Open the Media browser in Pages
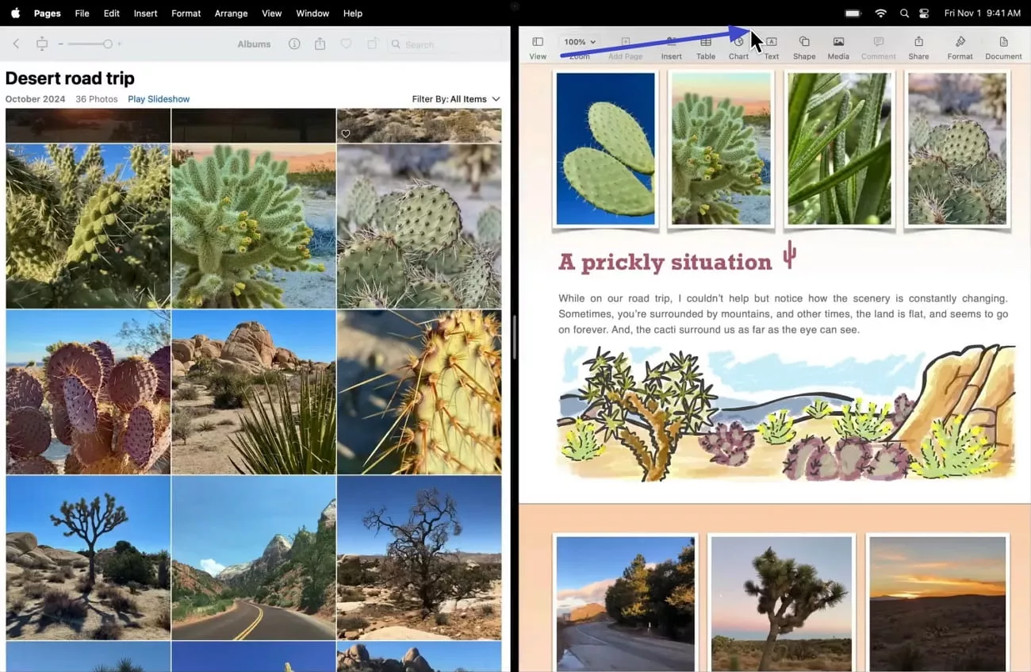This screenshot has height=672, width=1031. [x=838, y=45]
